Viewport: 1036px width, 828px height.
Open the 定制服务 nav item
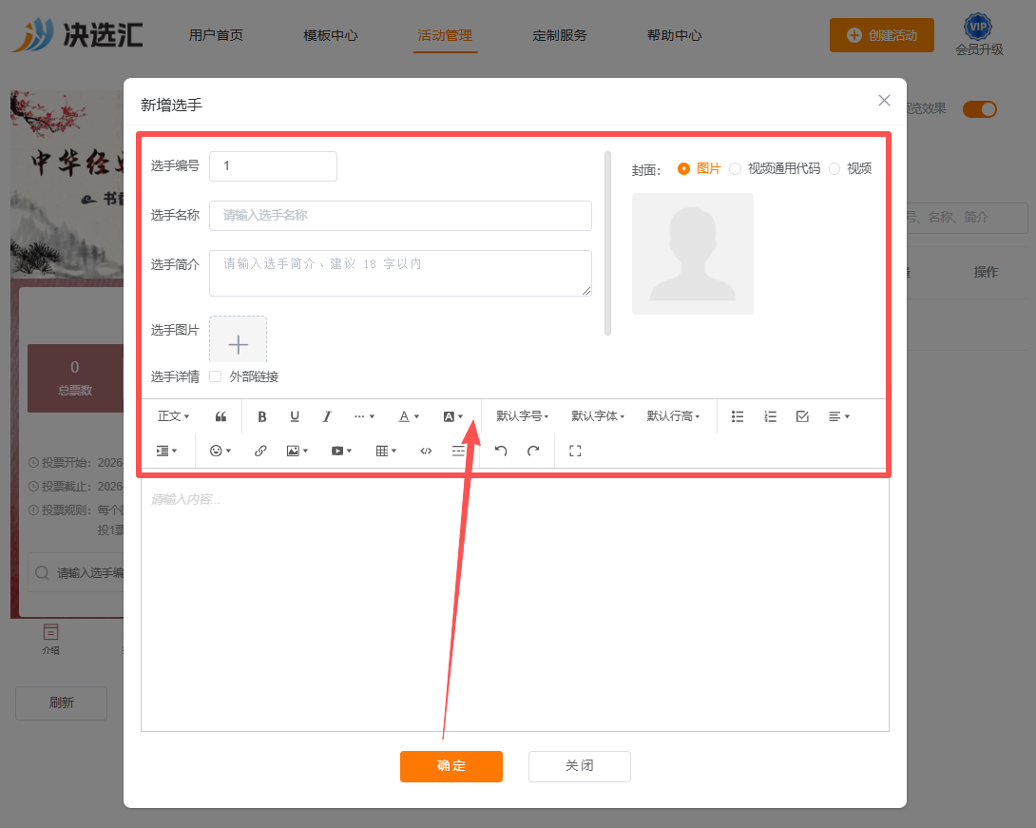pyautogui.click(x=560, y=35)
